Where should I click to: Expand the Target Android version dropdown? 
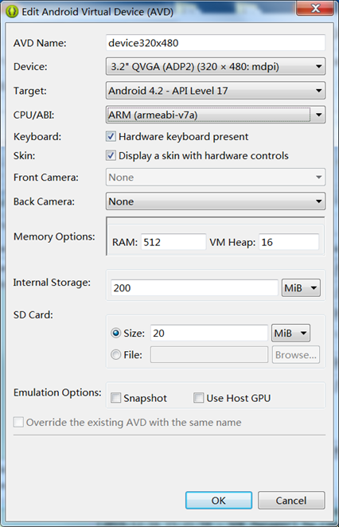(x=216, y=91)
